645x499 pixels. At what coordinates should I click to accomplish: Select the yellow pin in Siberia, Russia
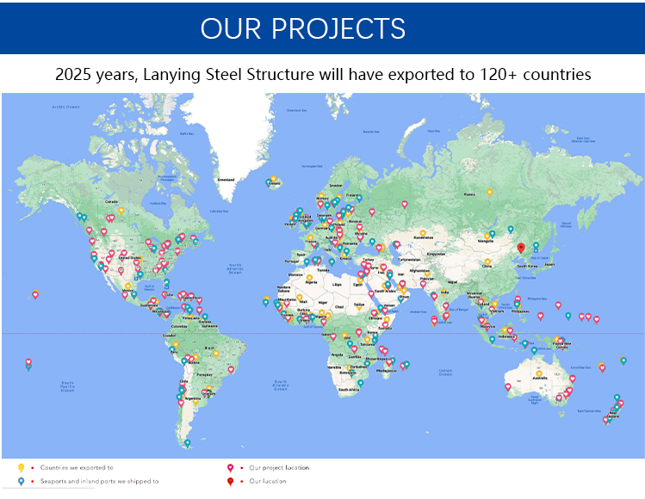tap(489, 192)
